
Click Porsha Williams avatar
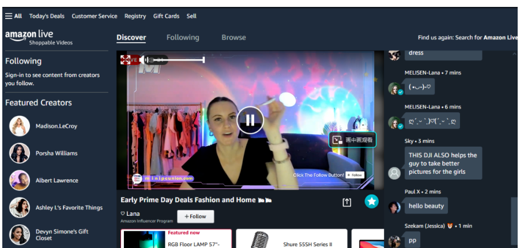[20, 153]
